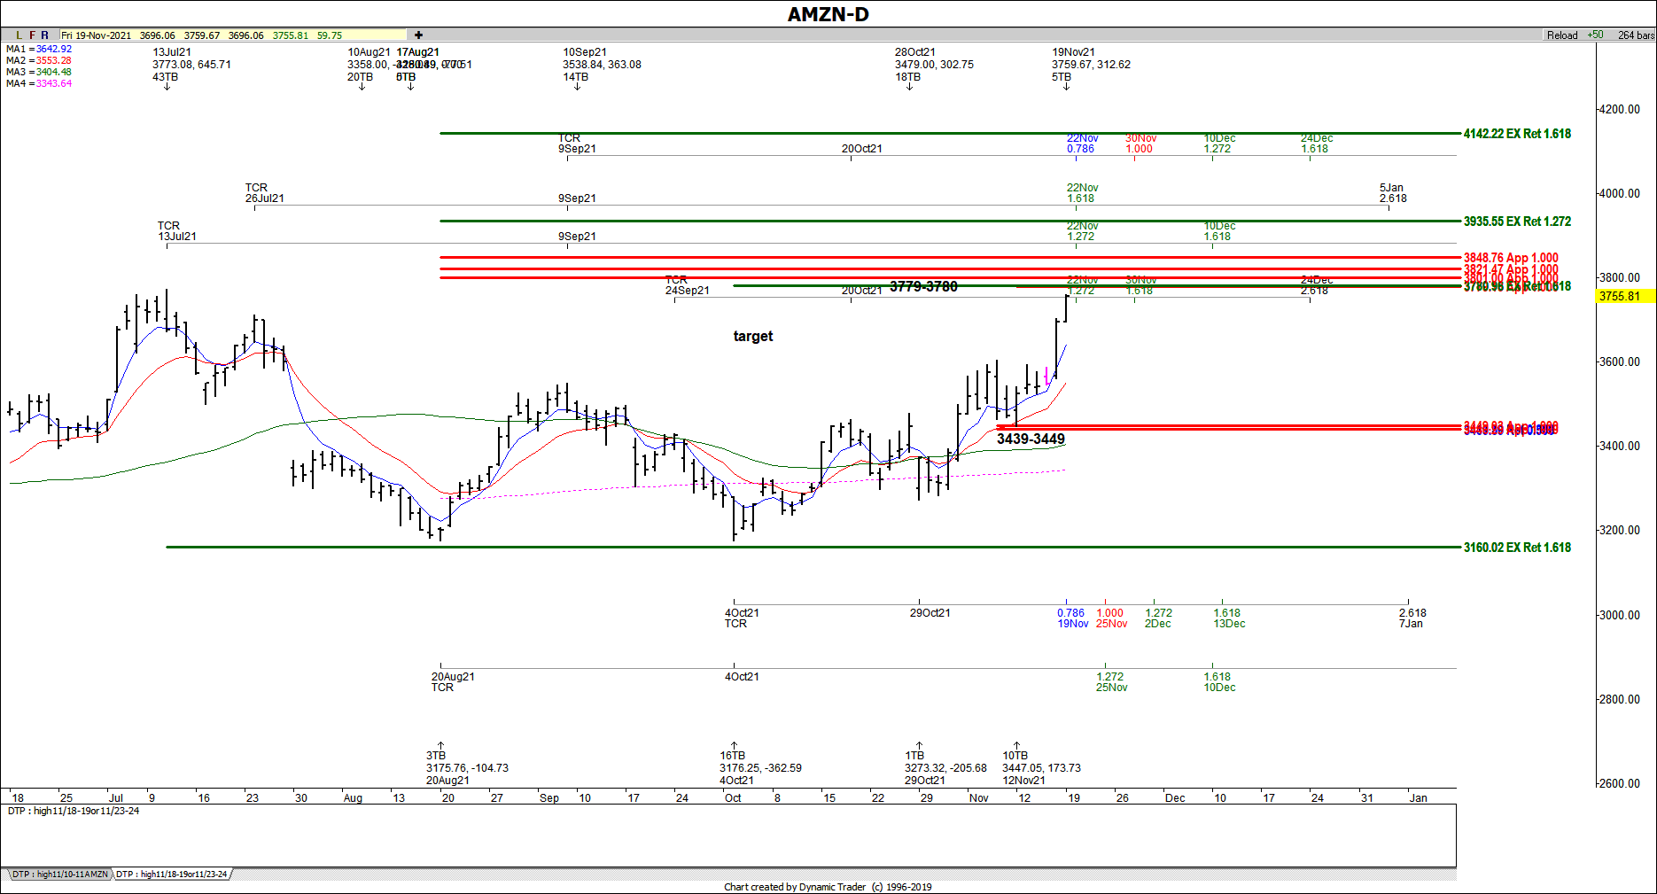The height and width of the screenshot is (894, 1657).
Task: Select the MA2 = 3553.28 label
Action: tap(39, 60)
